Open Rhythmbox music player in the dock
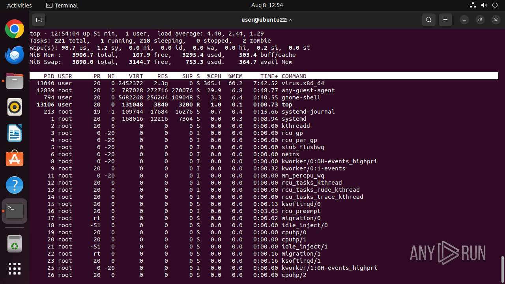Image resolution: width=505 pixels, height=284 pixels. [x=15, y=107]
